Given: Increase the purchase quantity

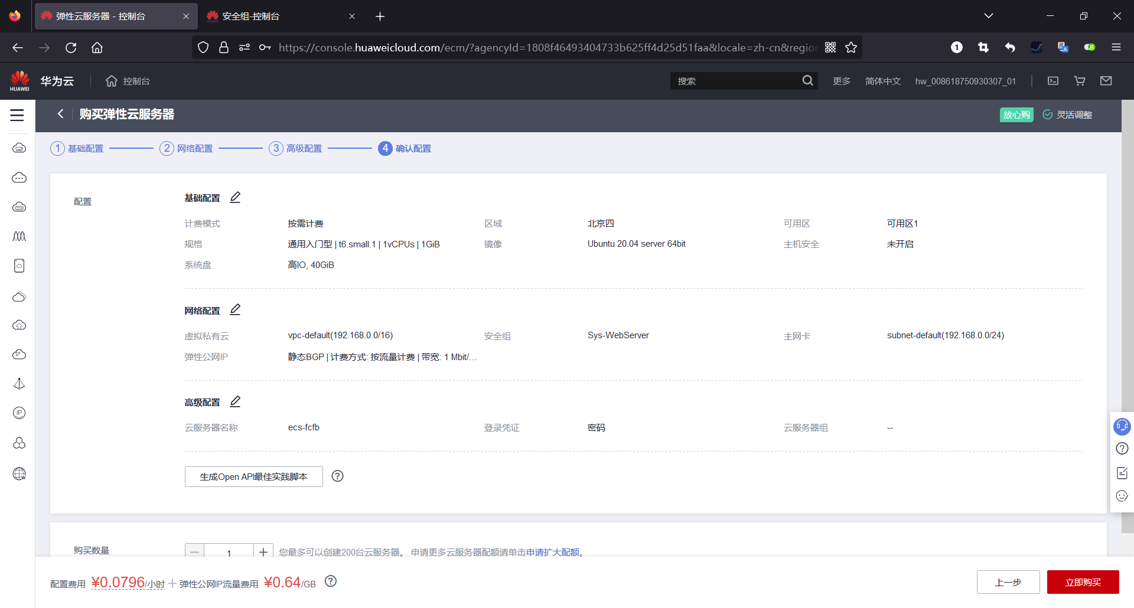Looking at the screenshot, I should [263, 552].
